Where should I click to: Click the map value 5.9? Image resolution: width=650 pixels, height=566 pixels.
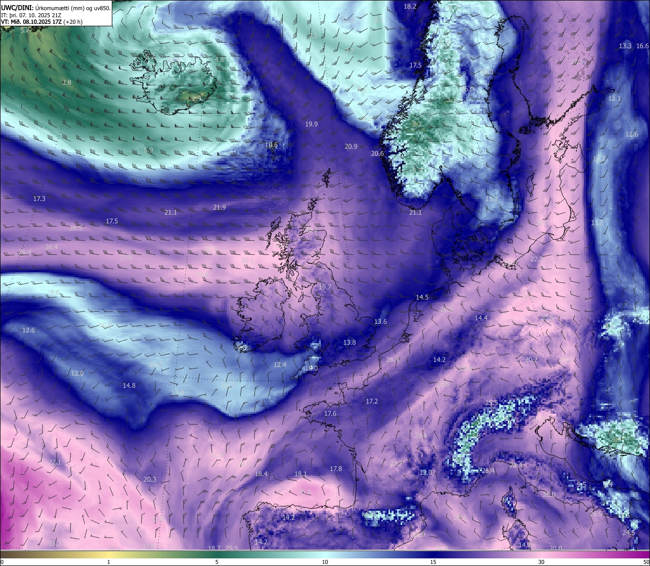coord(148,150)
